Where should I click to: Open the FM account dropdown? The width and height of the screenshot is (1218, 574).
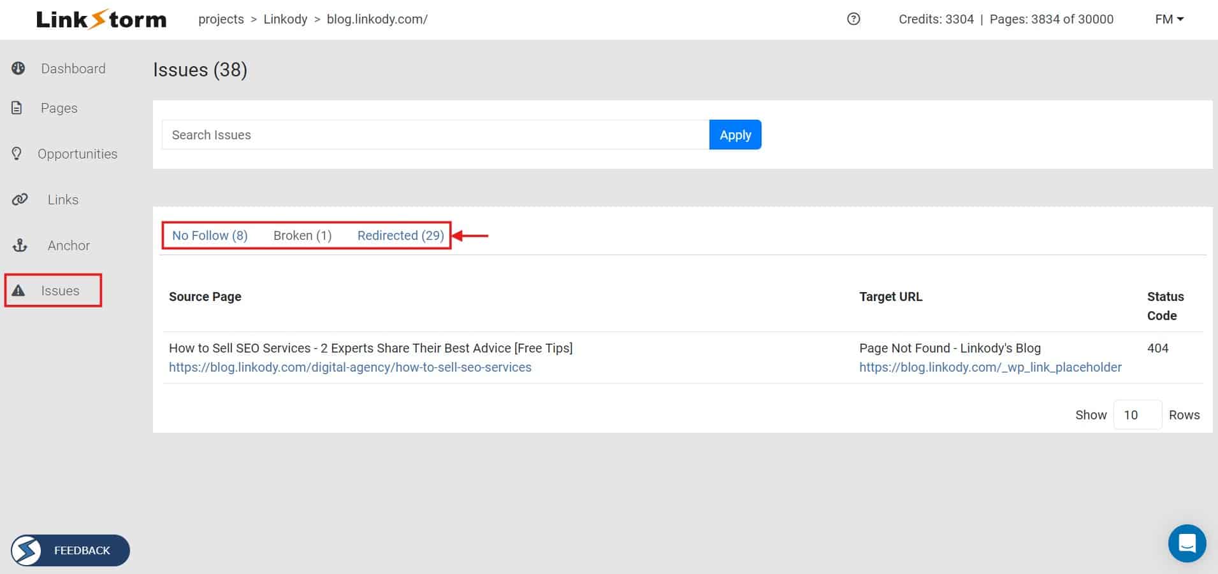(x=1168, y=19)
